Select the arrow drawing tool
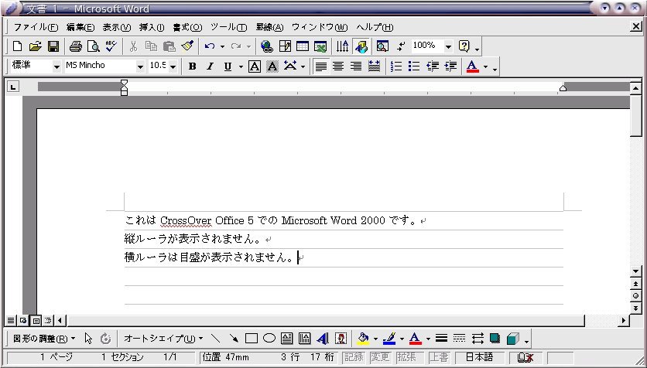This screenshot has height=368, width=647. (x=234, y=339)
